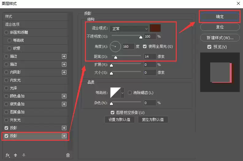
Task: Uncheck the 预览 preview checkbox
Action: (x=209, y=47)
